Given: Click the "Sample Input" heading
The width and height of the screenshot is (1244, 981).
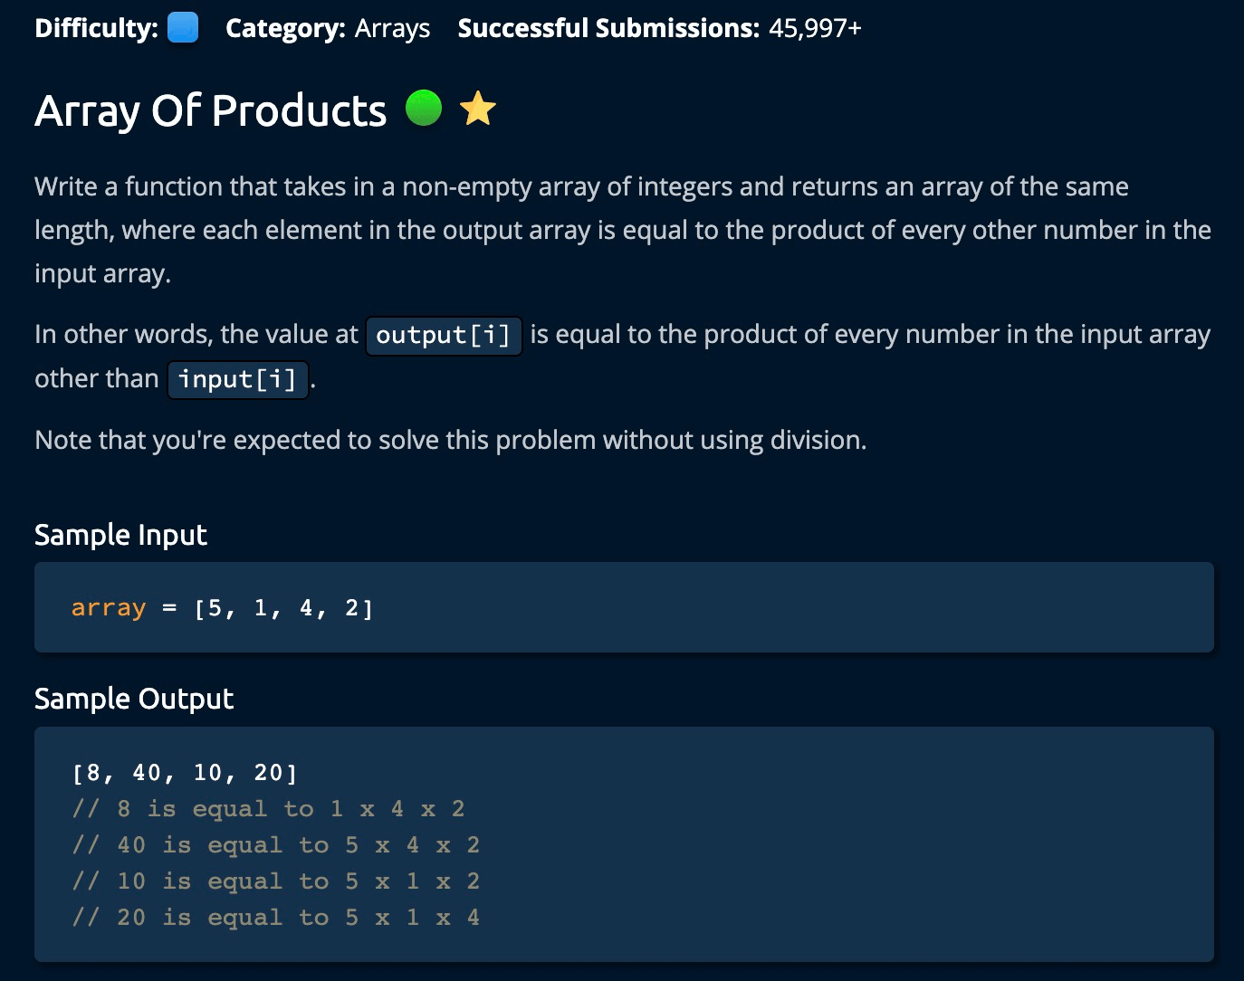Looking at the screenshot, I should (120, 535).
